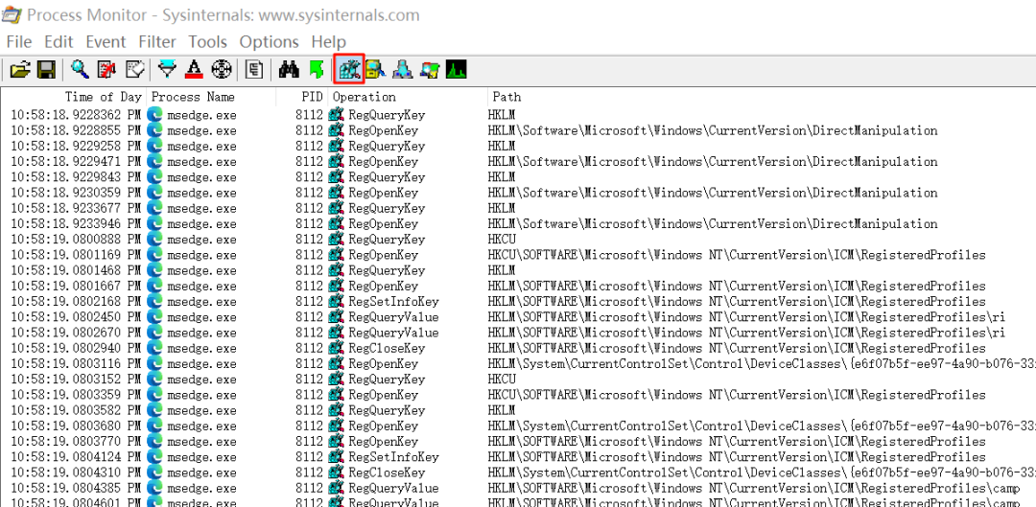Select the RegOpenKey event at 10:58:19.0803770
Image resolution: width=1036 pixels, height=507 pixels.
point(518,441)
